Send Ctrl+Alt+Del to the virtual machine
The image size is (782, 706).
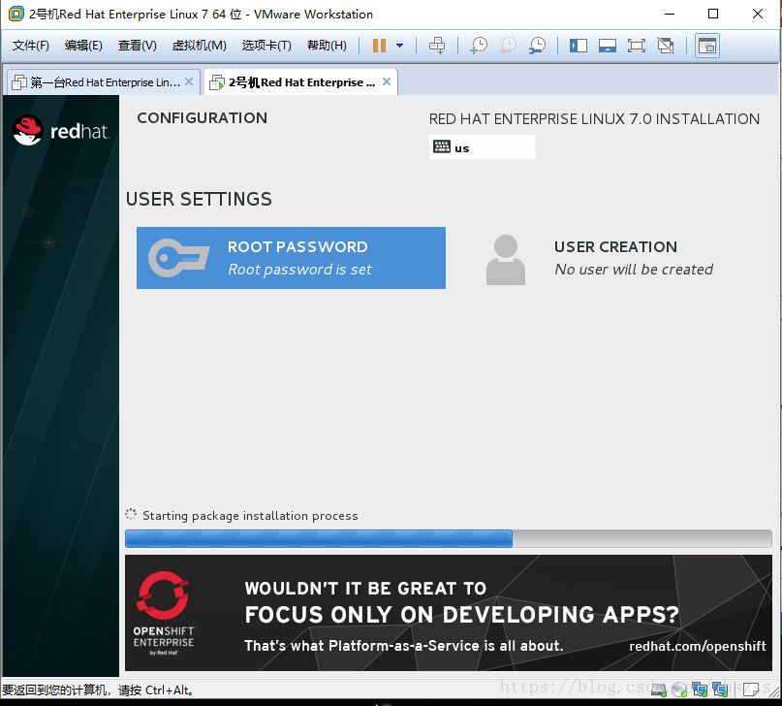coord(437,46)
